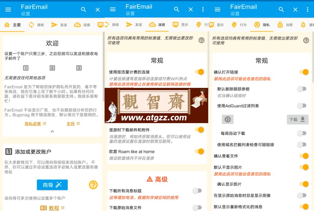The height and width of the screenshot is (211, 314).
Task: Enable 使用域名拦截列表检查可疑链接 switch
Action: (302, 145)
